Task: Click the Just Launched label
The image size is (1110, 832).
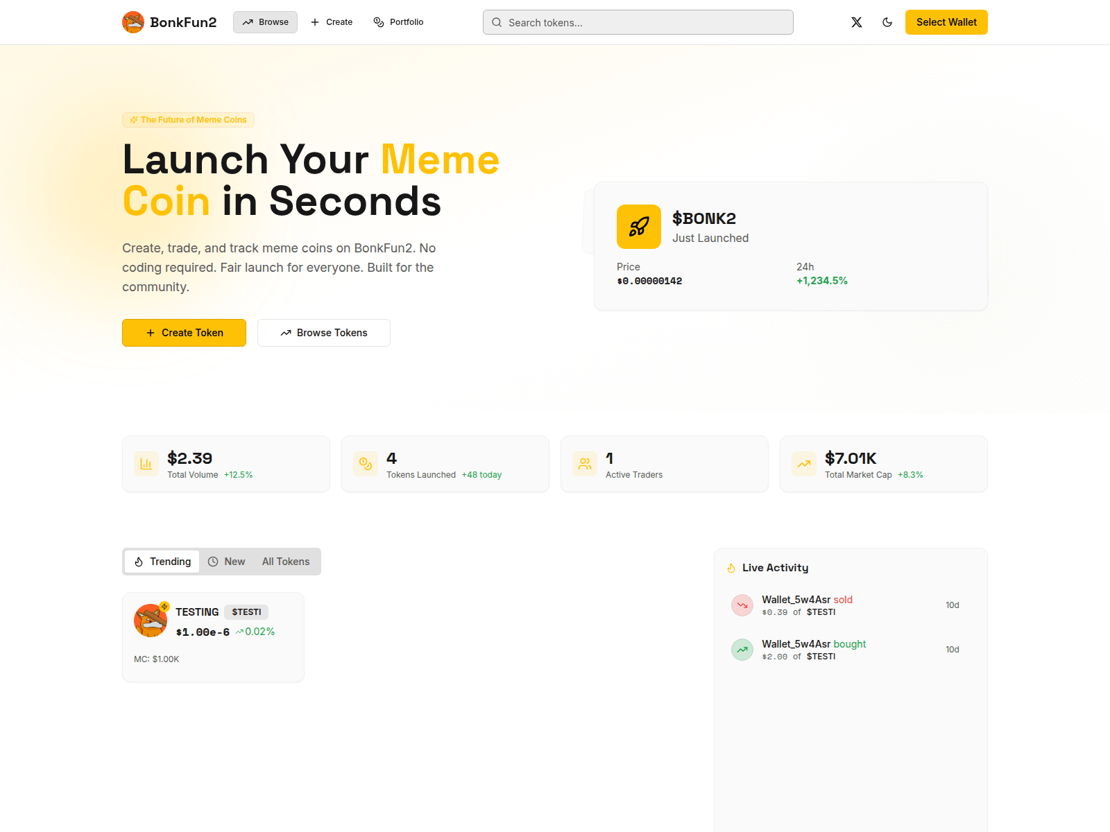Action: coord(710,238)
